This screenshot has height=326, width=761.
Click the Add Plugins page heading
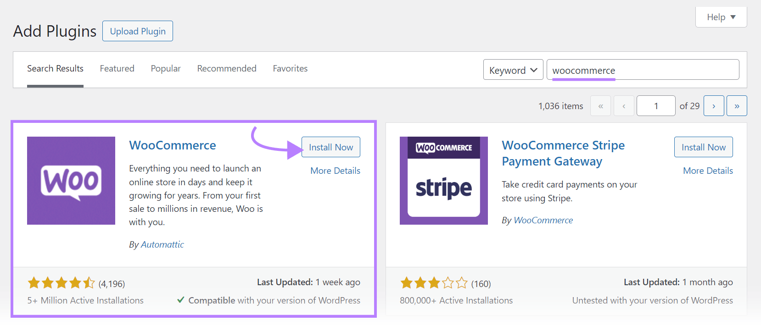[x=55, y=31]
